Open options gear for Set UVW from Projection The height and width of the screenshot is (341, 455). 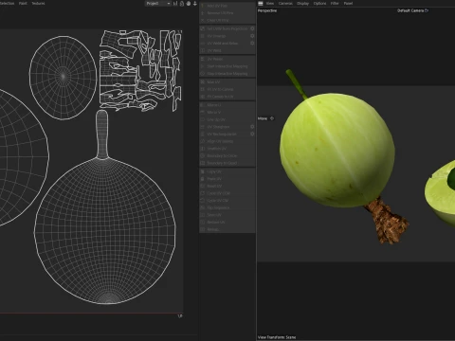coord(252,28)
